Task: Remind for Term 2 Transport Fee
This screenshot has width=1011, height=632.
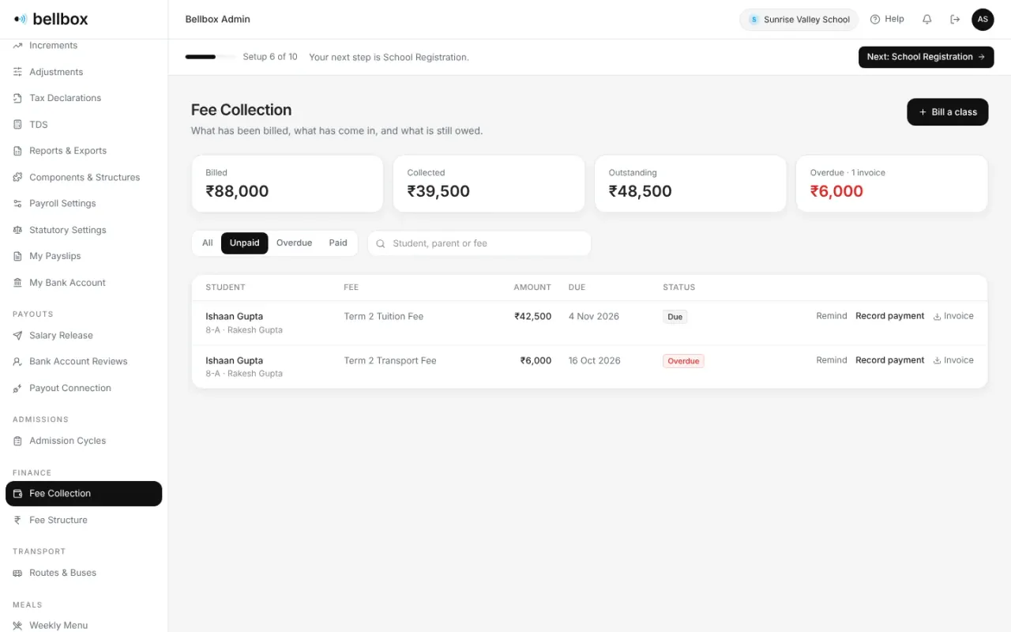Action: click(x=832, y=360)
